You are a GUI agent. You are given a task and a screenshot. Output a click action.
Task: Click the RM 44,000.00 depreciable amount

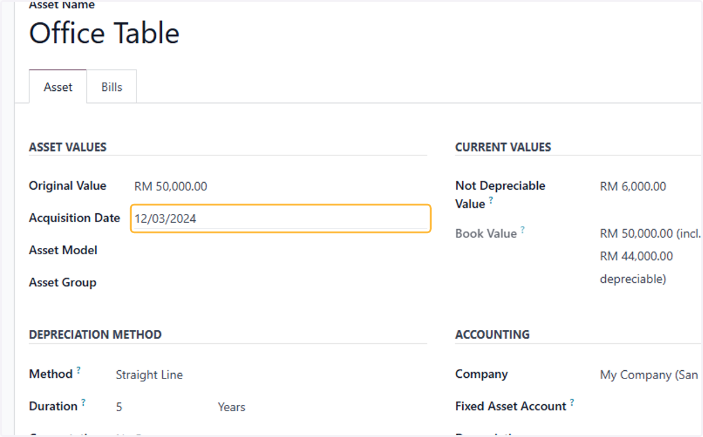coord(636,256)
